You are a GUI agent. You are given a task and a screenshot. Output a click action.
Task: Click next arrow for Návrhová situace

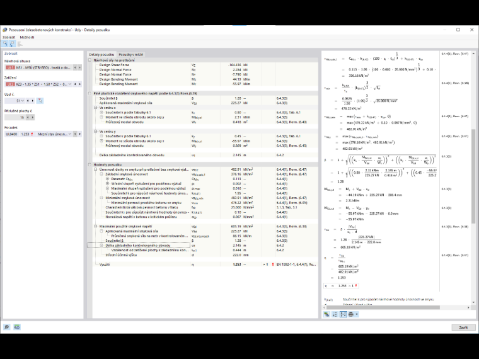tap(80, 67)
